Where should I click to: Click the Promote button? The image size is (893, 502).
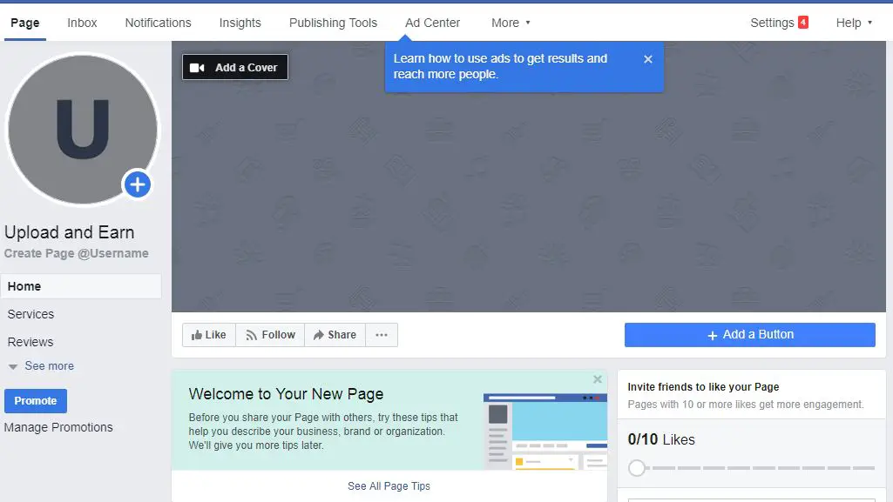pyautogui.click(x=36, y=401)
